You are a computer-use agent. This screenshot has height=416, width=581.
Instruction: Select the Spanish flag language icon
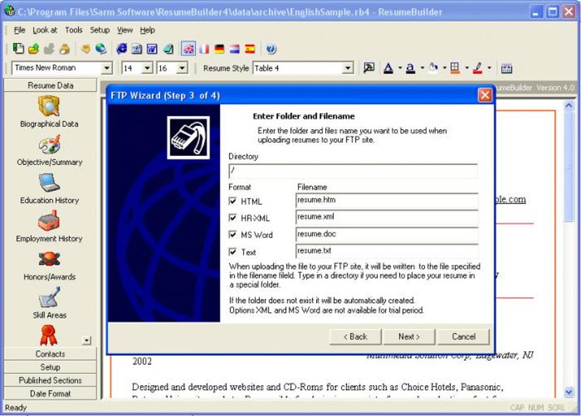click(x=250, y=49)
